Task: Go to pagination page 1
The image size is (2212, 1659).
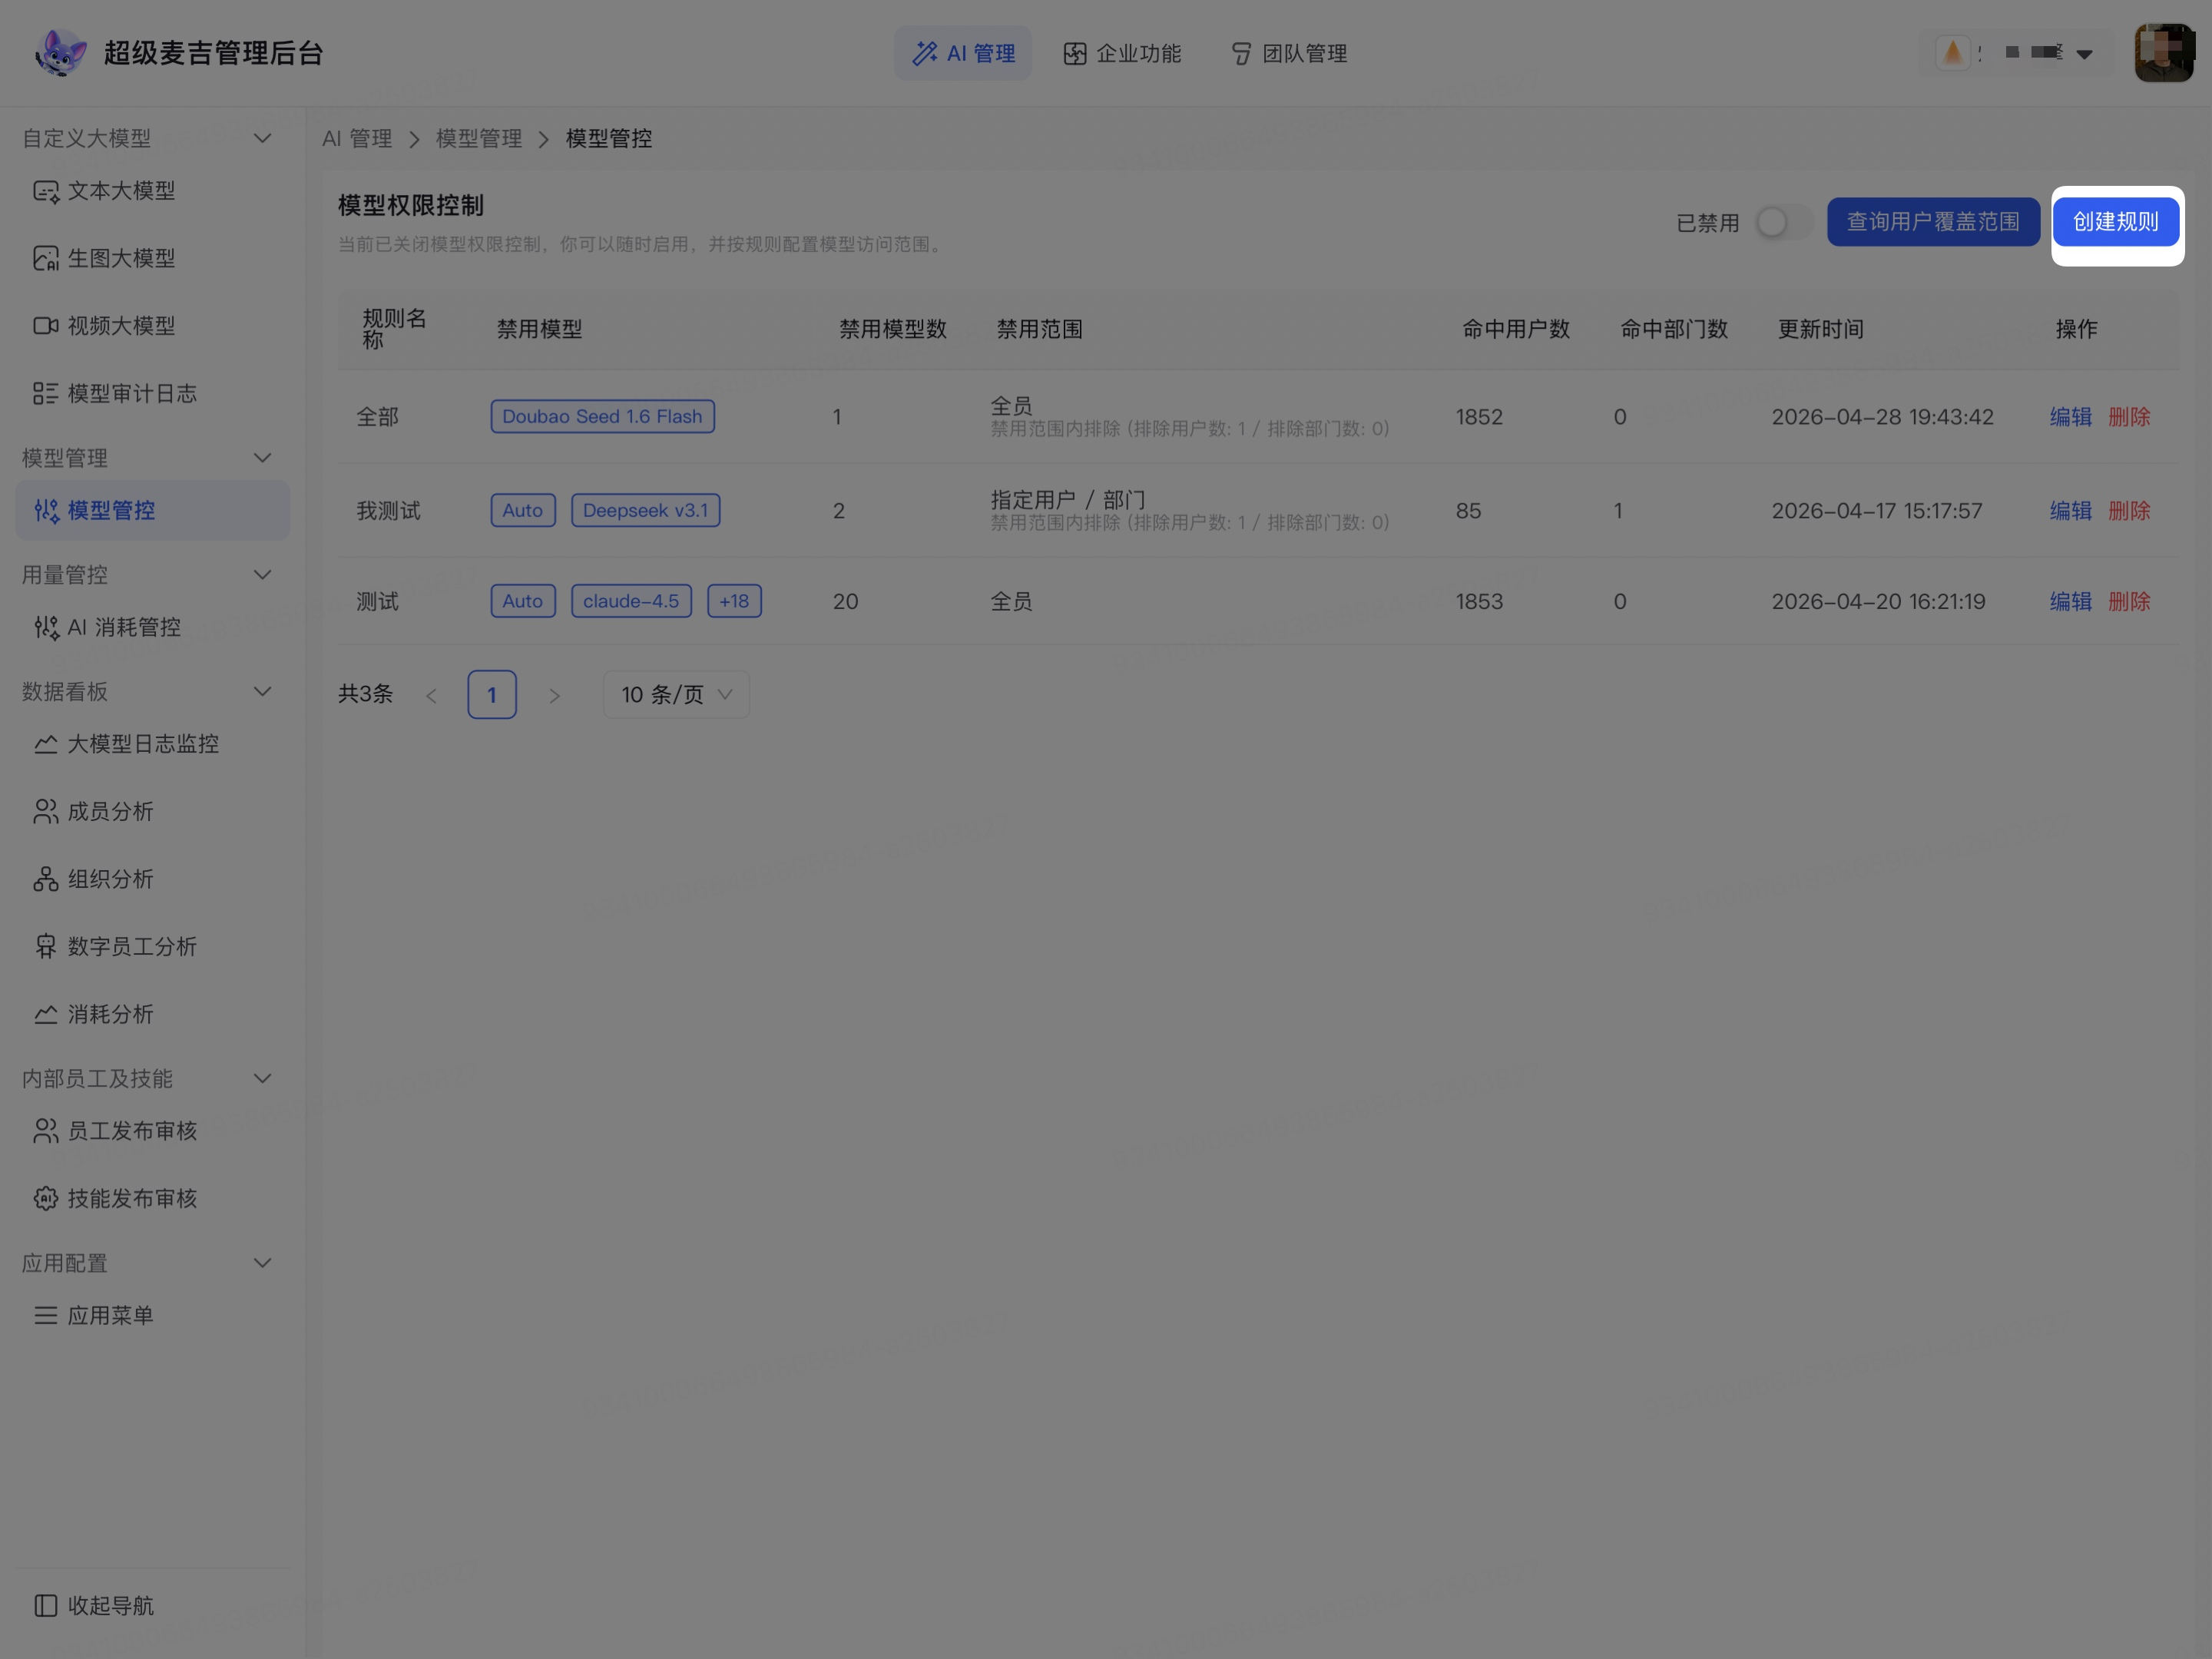Action: click(x=492, y=695)
